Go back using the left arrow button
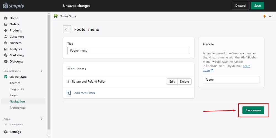Viewport: 276px width, 138px height. 67,29
